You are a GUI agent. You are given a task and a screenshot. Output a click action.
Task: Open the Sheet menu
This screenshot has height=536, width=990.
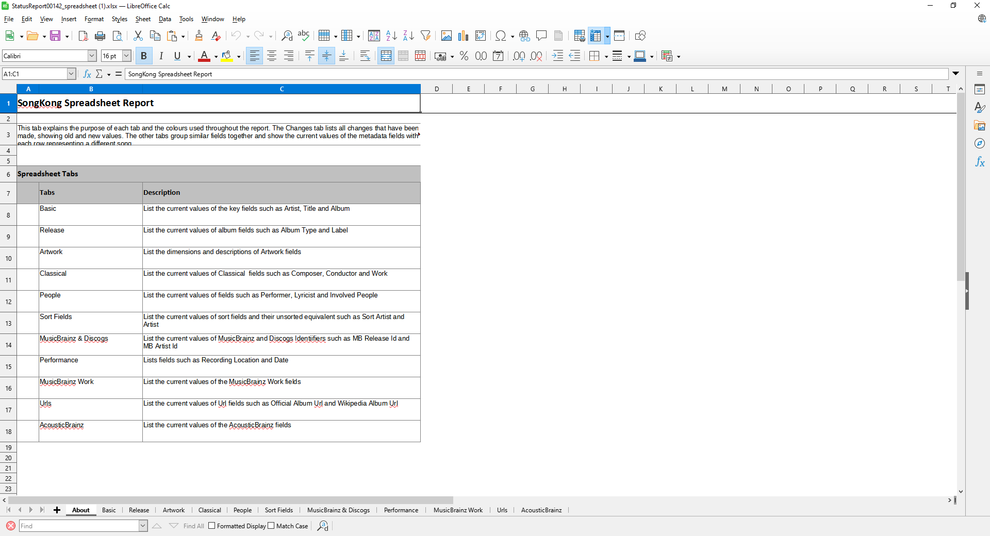[143, 19]
